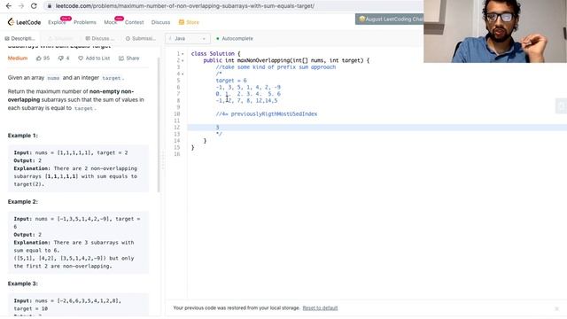
Task: Click the Example 3 heading
Action: click(23, 284)
